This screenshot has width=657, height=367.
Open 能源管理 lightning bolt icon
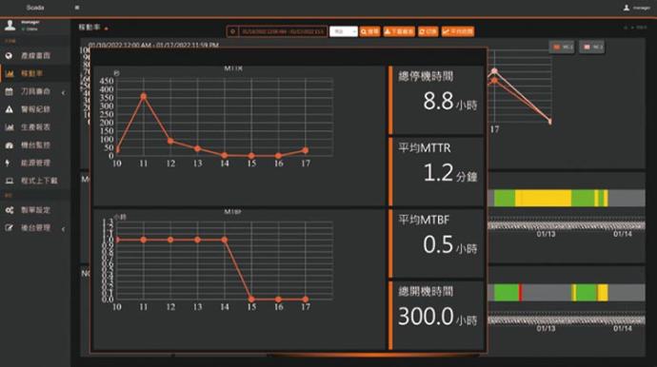(x=8, y=163)
